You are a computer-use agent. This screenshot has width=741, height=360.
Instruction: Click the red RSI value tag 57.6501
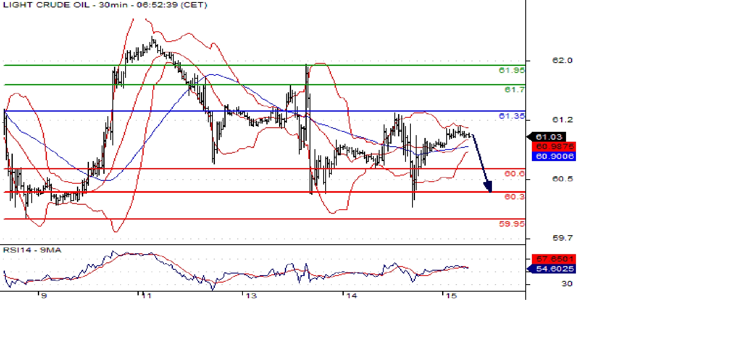point(554,259)
